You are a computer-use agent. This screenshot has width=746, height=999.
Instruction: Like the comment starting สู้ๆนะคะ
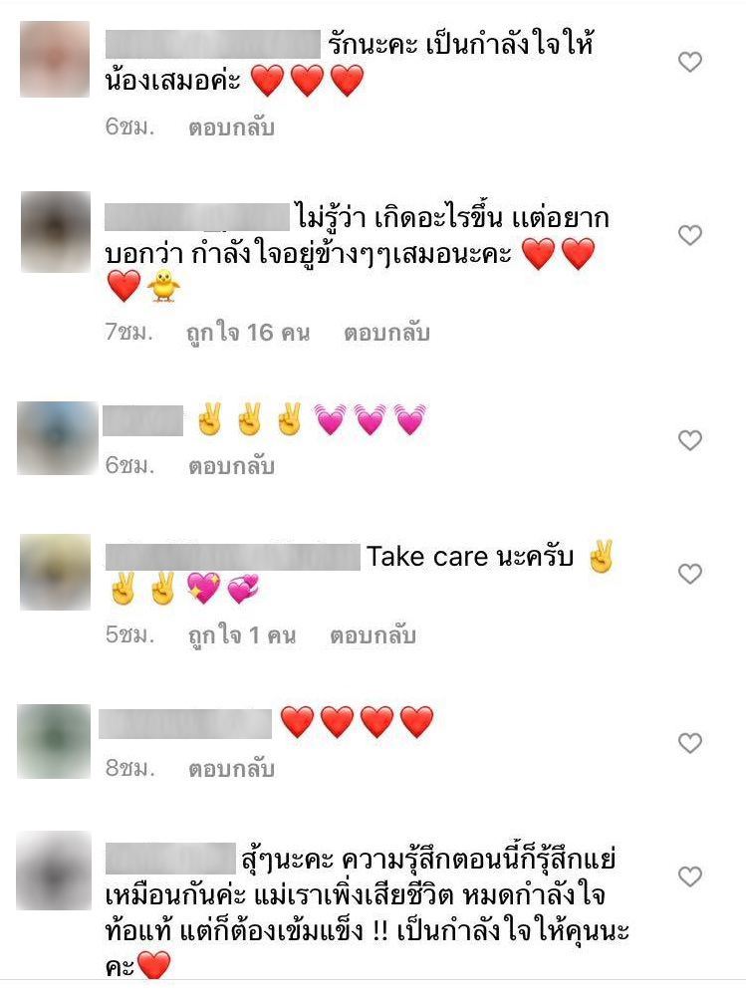coord(689,876)
